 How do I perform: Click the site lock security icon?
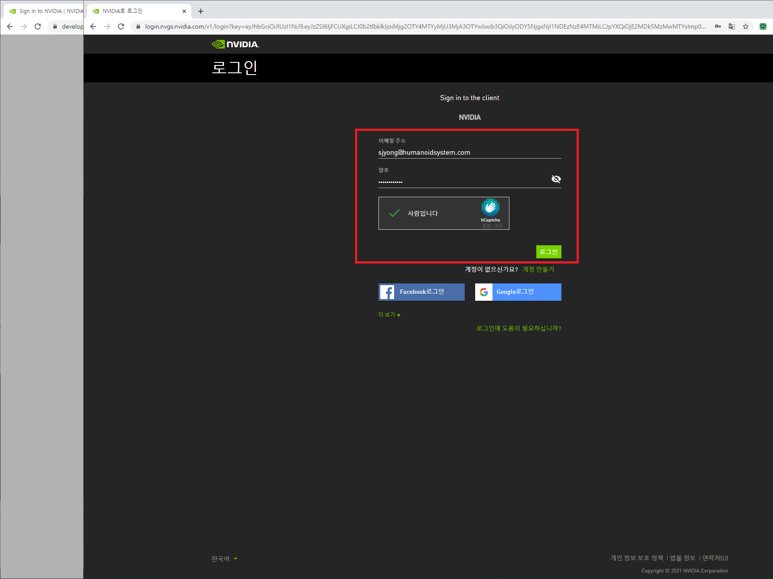[x=138, y=26]
